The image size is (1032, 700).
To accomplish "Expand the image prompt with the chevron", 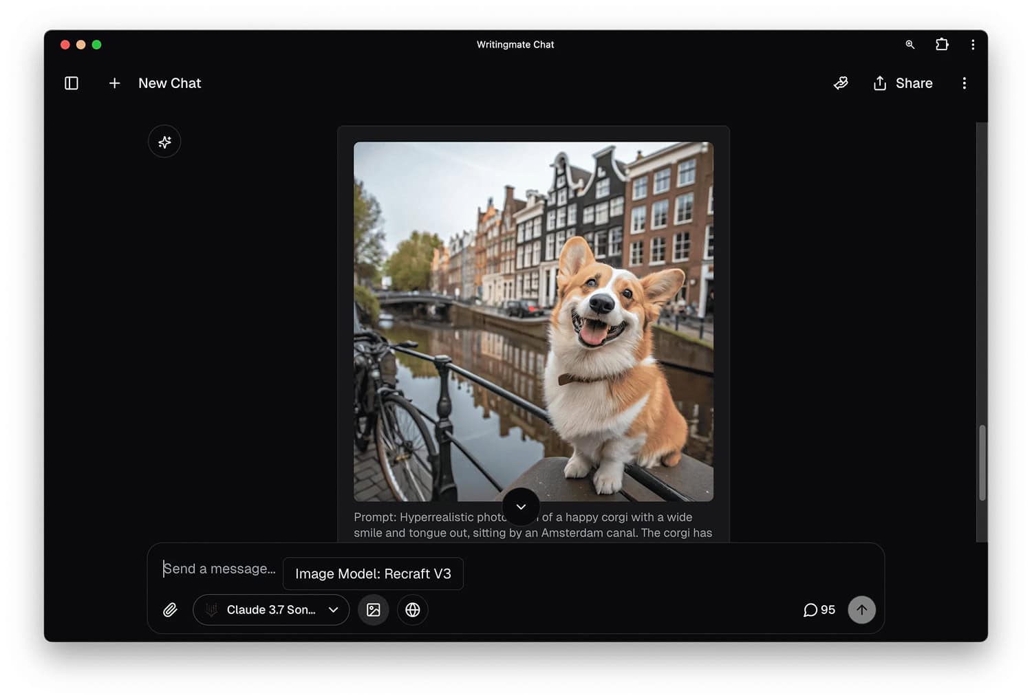I will (521, 507).
